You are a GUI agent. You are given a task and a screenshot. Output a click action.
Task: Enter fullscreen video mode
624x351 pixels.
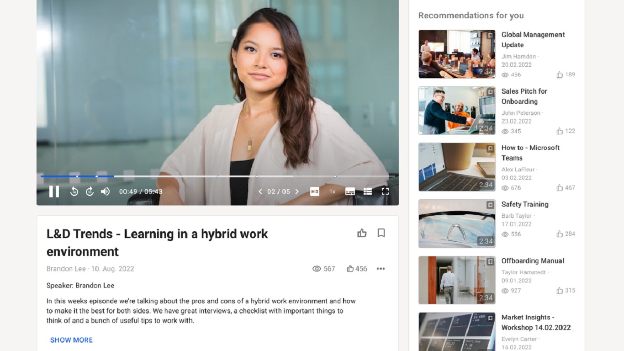(x=385, y=191)
